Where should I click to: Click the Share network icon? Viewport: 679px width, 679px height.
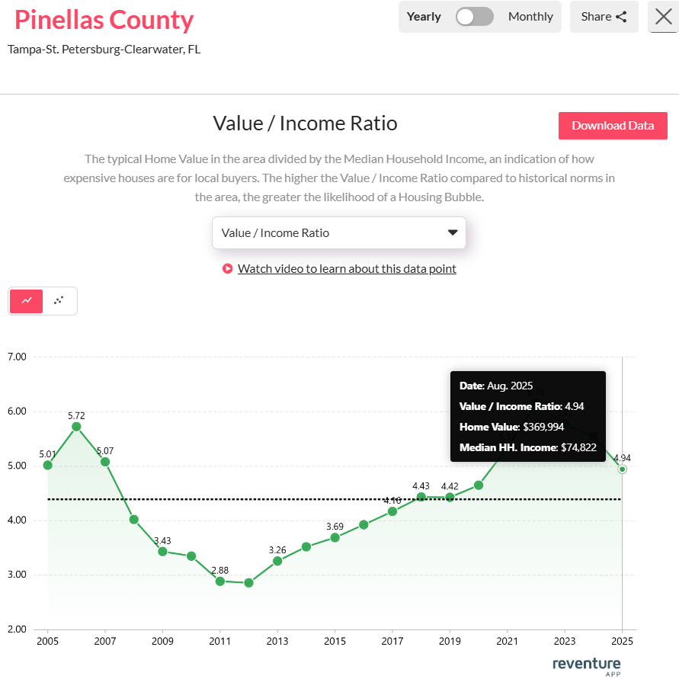[x=622, y=16]
